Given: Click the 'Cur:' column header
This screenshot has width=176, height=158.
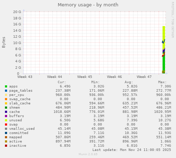Looking at the screenshot, I should (62, 82).
